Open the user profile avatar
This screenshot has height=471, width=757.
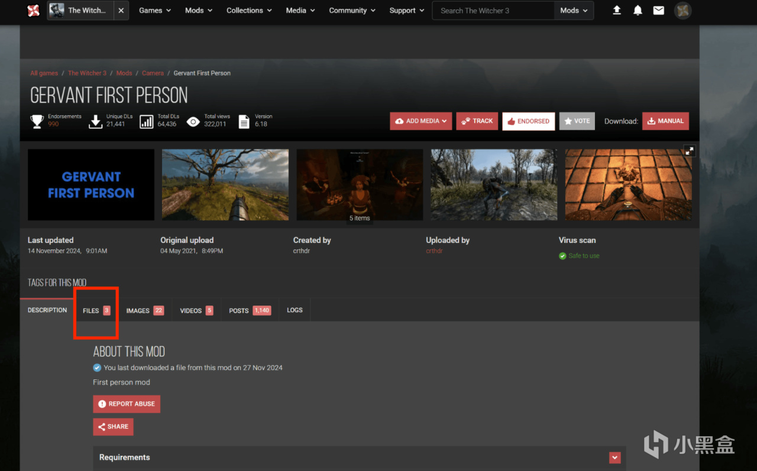(x=682, y=10)
